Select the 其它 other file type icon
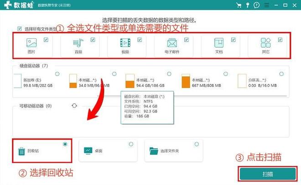The height and width of the screenshot is (185, 301). click(x=266, y=42)
